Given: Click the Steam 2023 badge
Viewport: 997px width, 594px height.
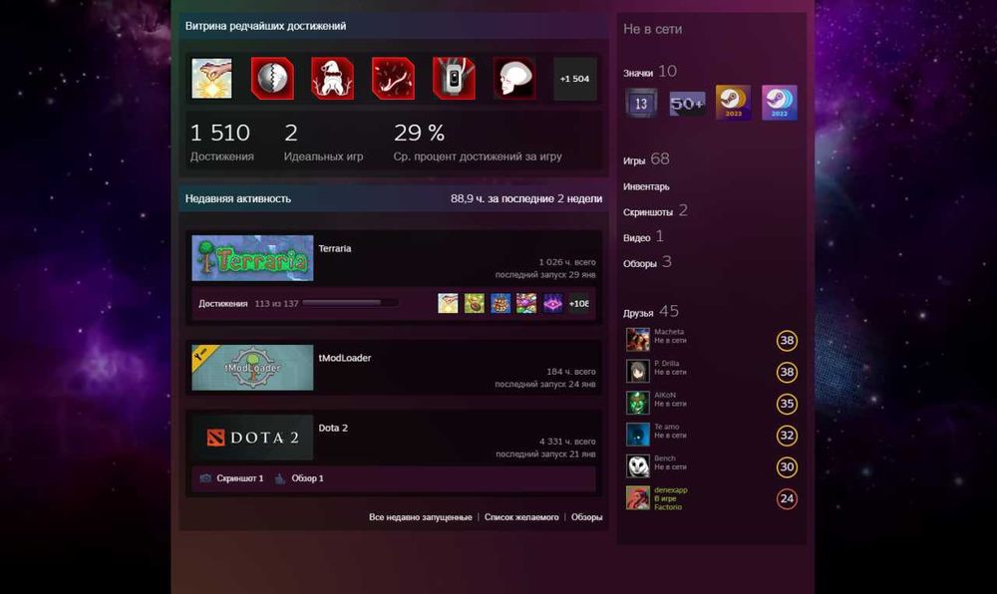Looking at the screenshot, I should tap(733, 103).
